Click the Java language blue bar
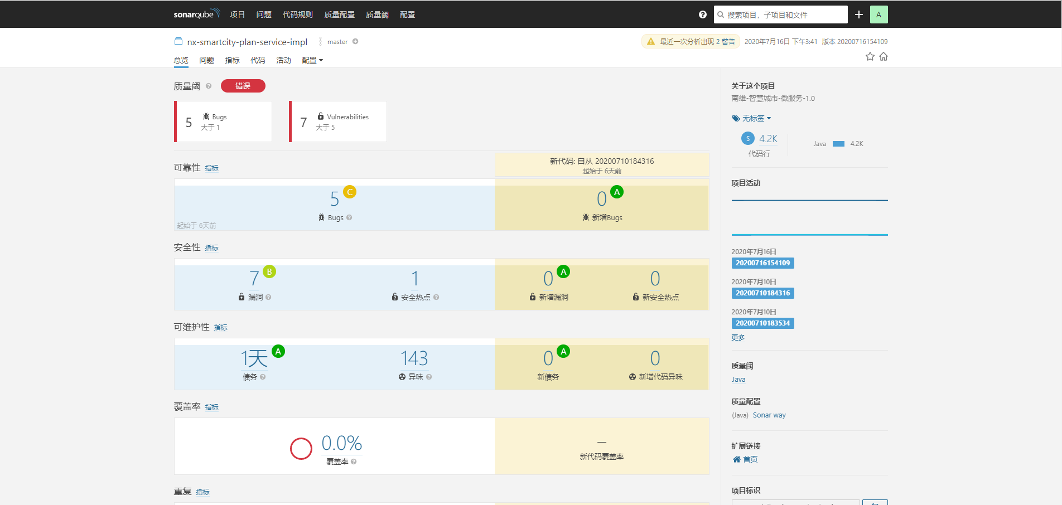Screen dimensions: 1062x505 (x=839, y=144)
